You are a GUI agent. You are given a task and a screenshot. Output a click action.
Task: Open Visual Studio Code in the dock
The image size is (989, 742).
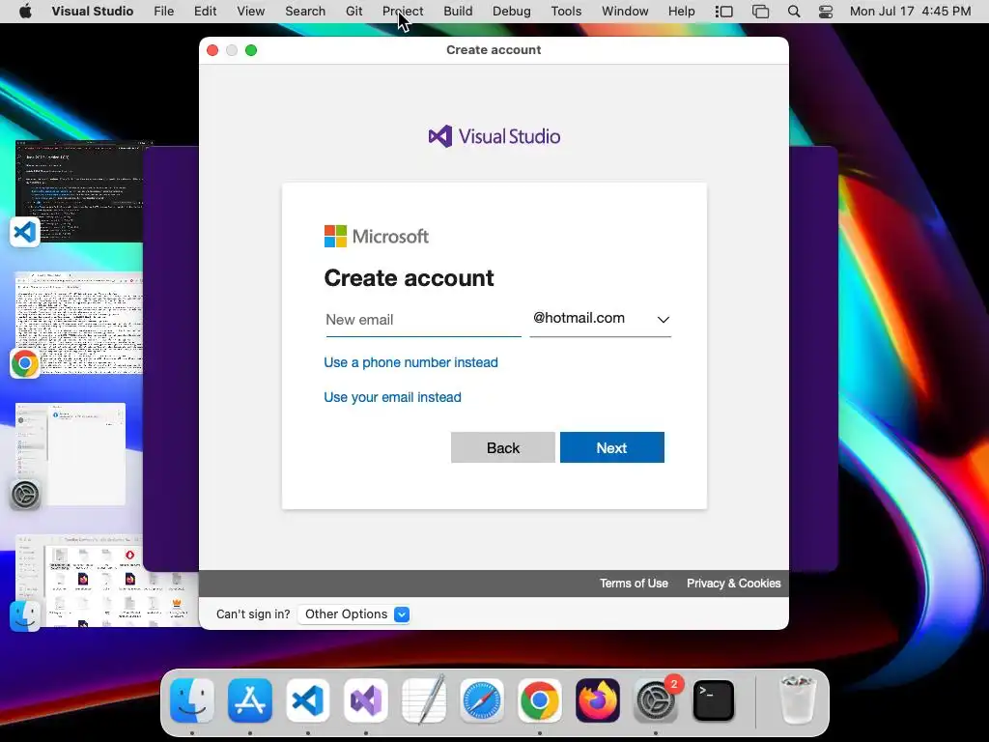pos(308,700)
